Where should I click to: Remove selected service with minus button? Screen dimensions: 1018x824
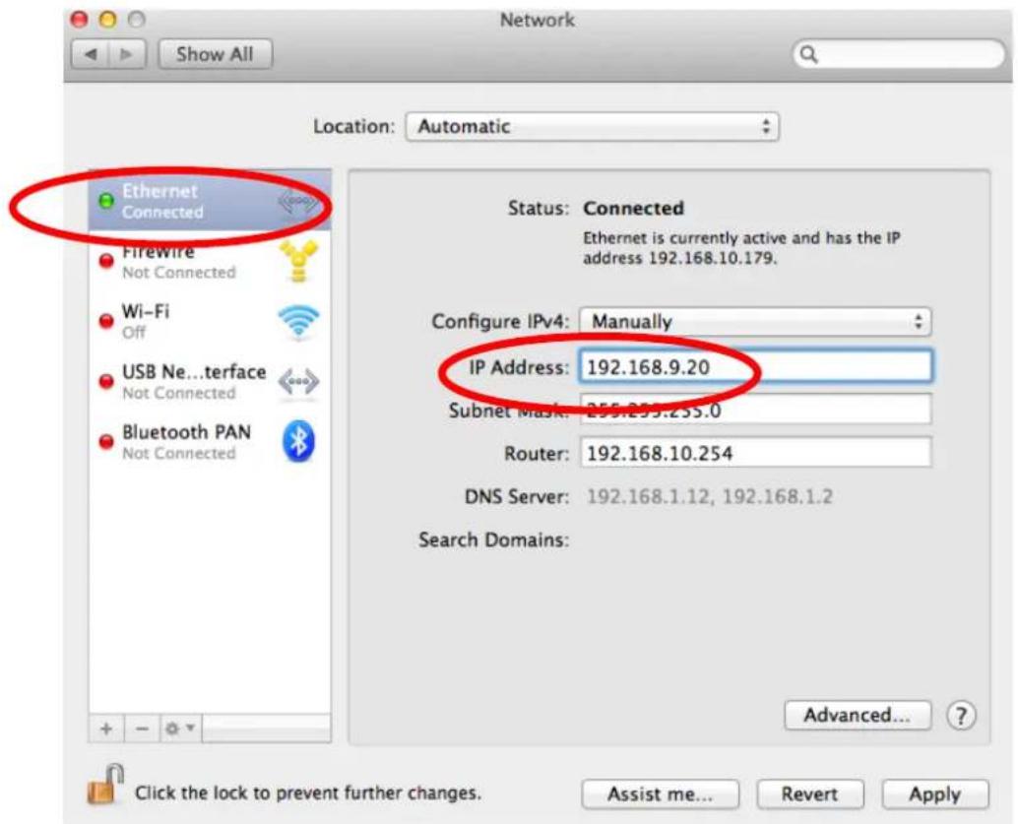[142, 729]
